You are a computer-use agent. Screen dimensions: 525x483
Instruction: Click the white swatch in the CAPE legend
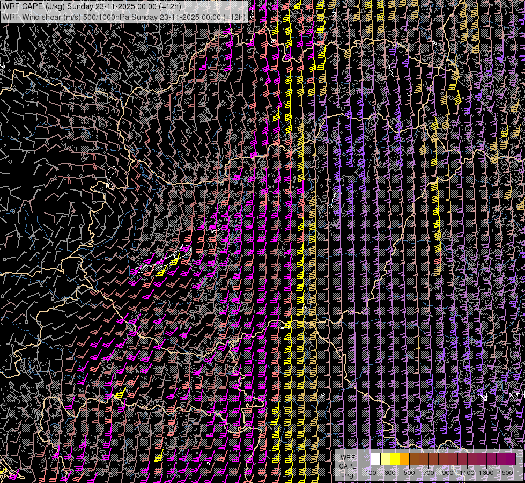(375, 459)
